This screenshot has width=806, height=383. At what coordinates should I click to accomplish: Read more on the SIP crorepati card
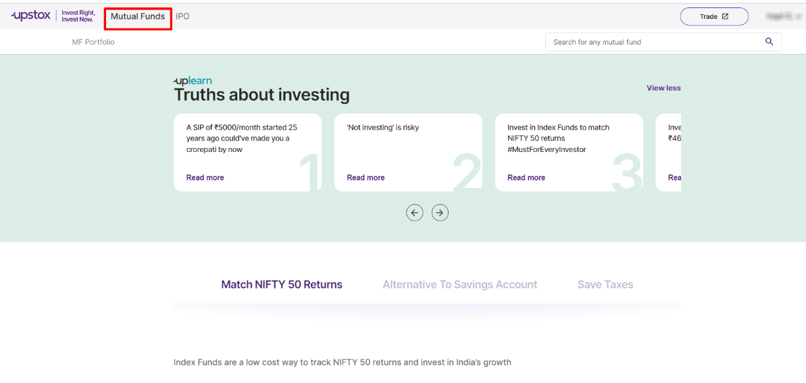pyautogui.click(x=205, y=178)
